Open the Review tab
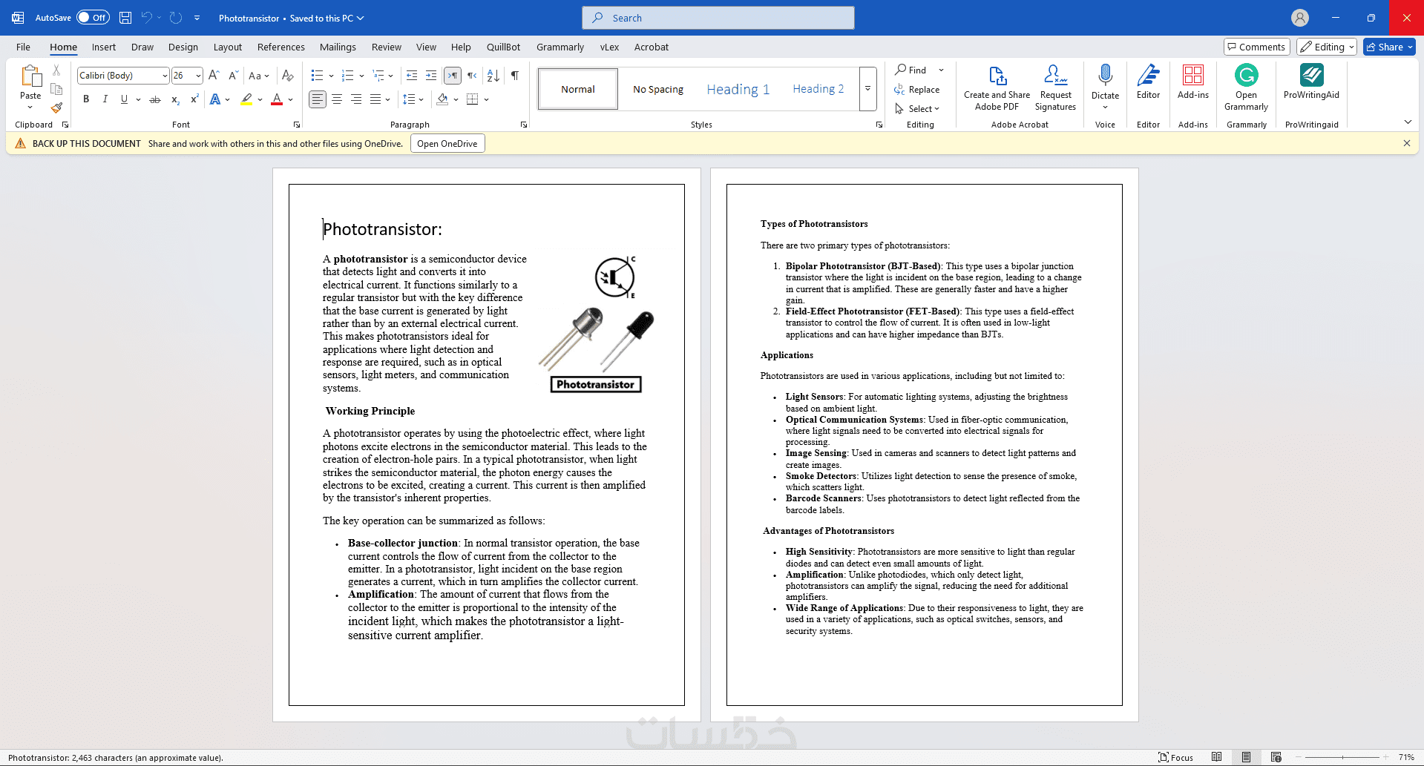This screenshot has height=766, width=1424. click(387, 47)
